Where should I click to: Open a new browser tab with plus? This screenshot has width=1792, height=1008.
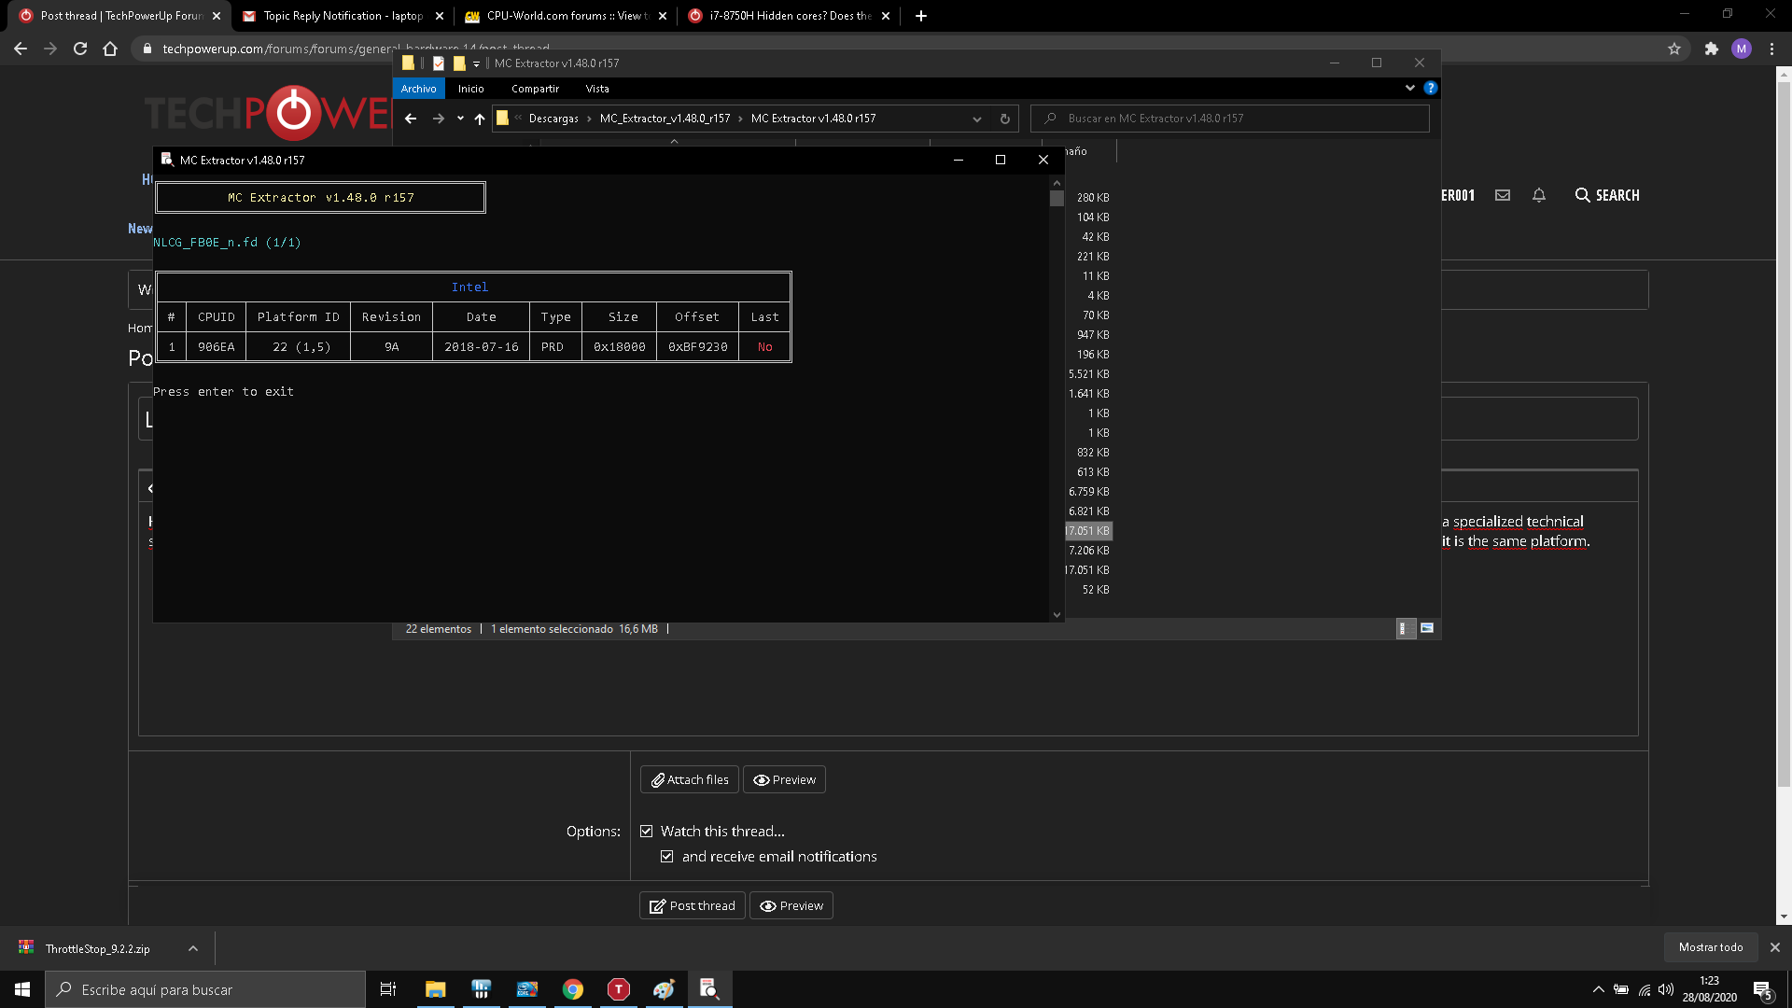[921, 16]
